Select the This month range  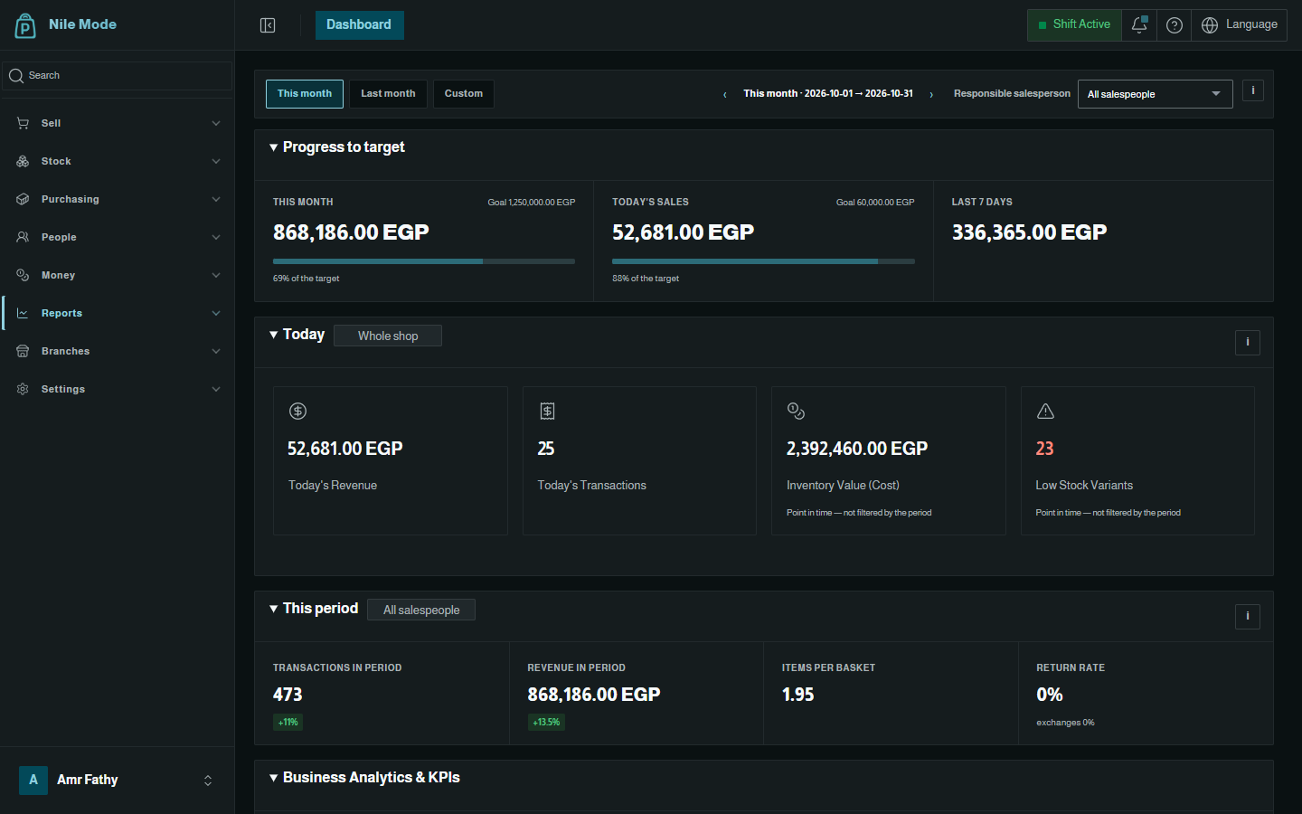[305, 94]
